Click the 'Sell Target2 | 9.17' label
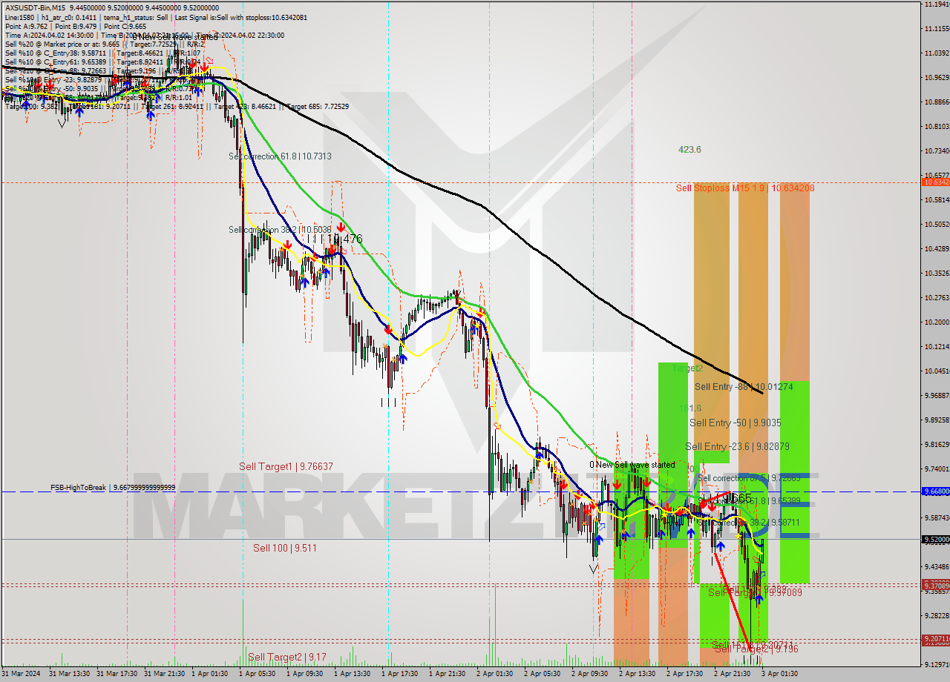 pyautogui.click(x=286, y=657)
